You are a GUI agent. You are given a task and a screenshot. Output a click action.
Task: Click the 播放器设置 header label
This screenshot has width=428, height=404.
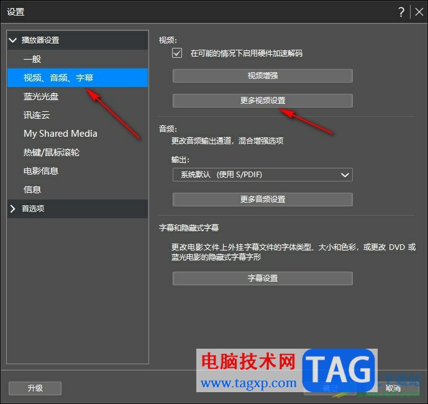[40, 40]
